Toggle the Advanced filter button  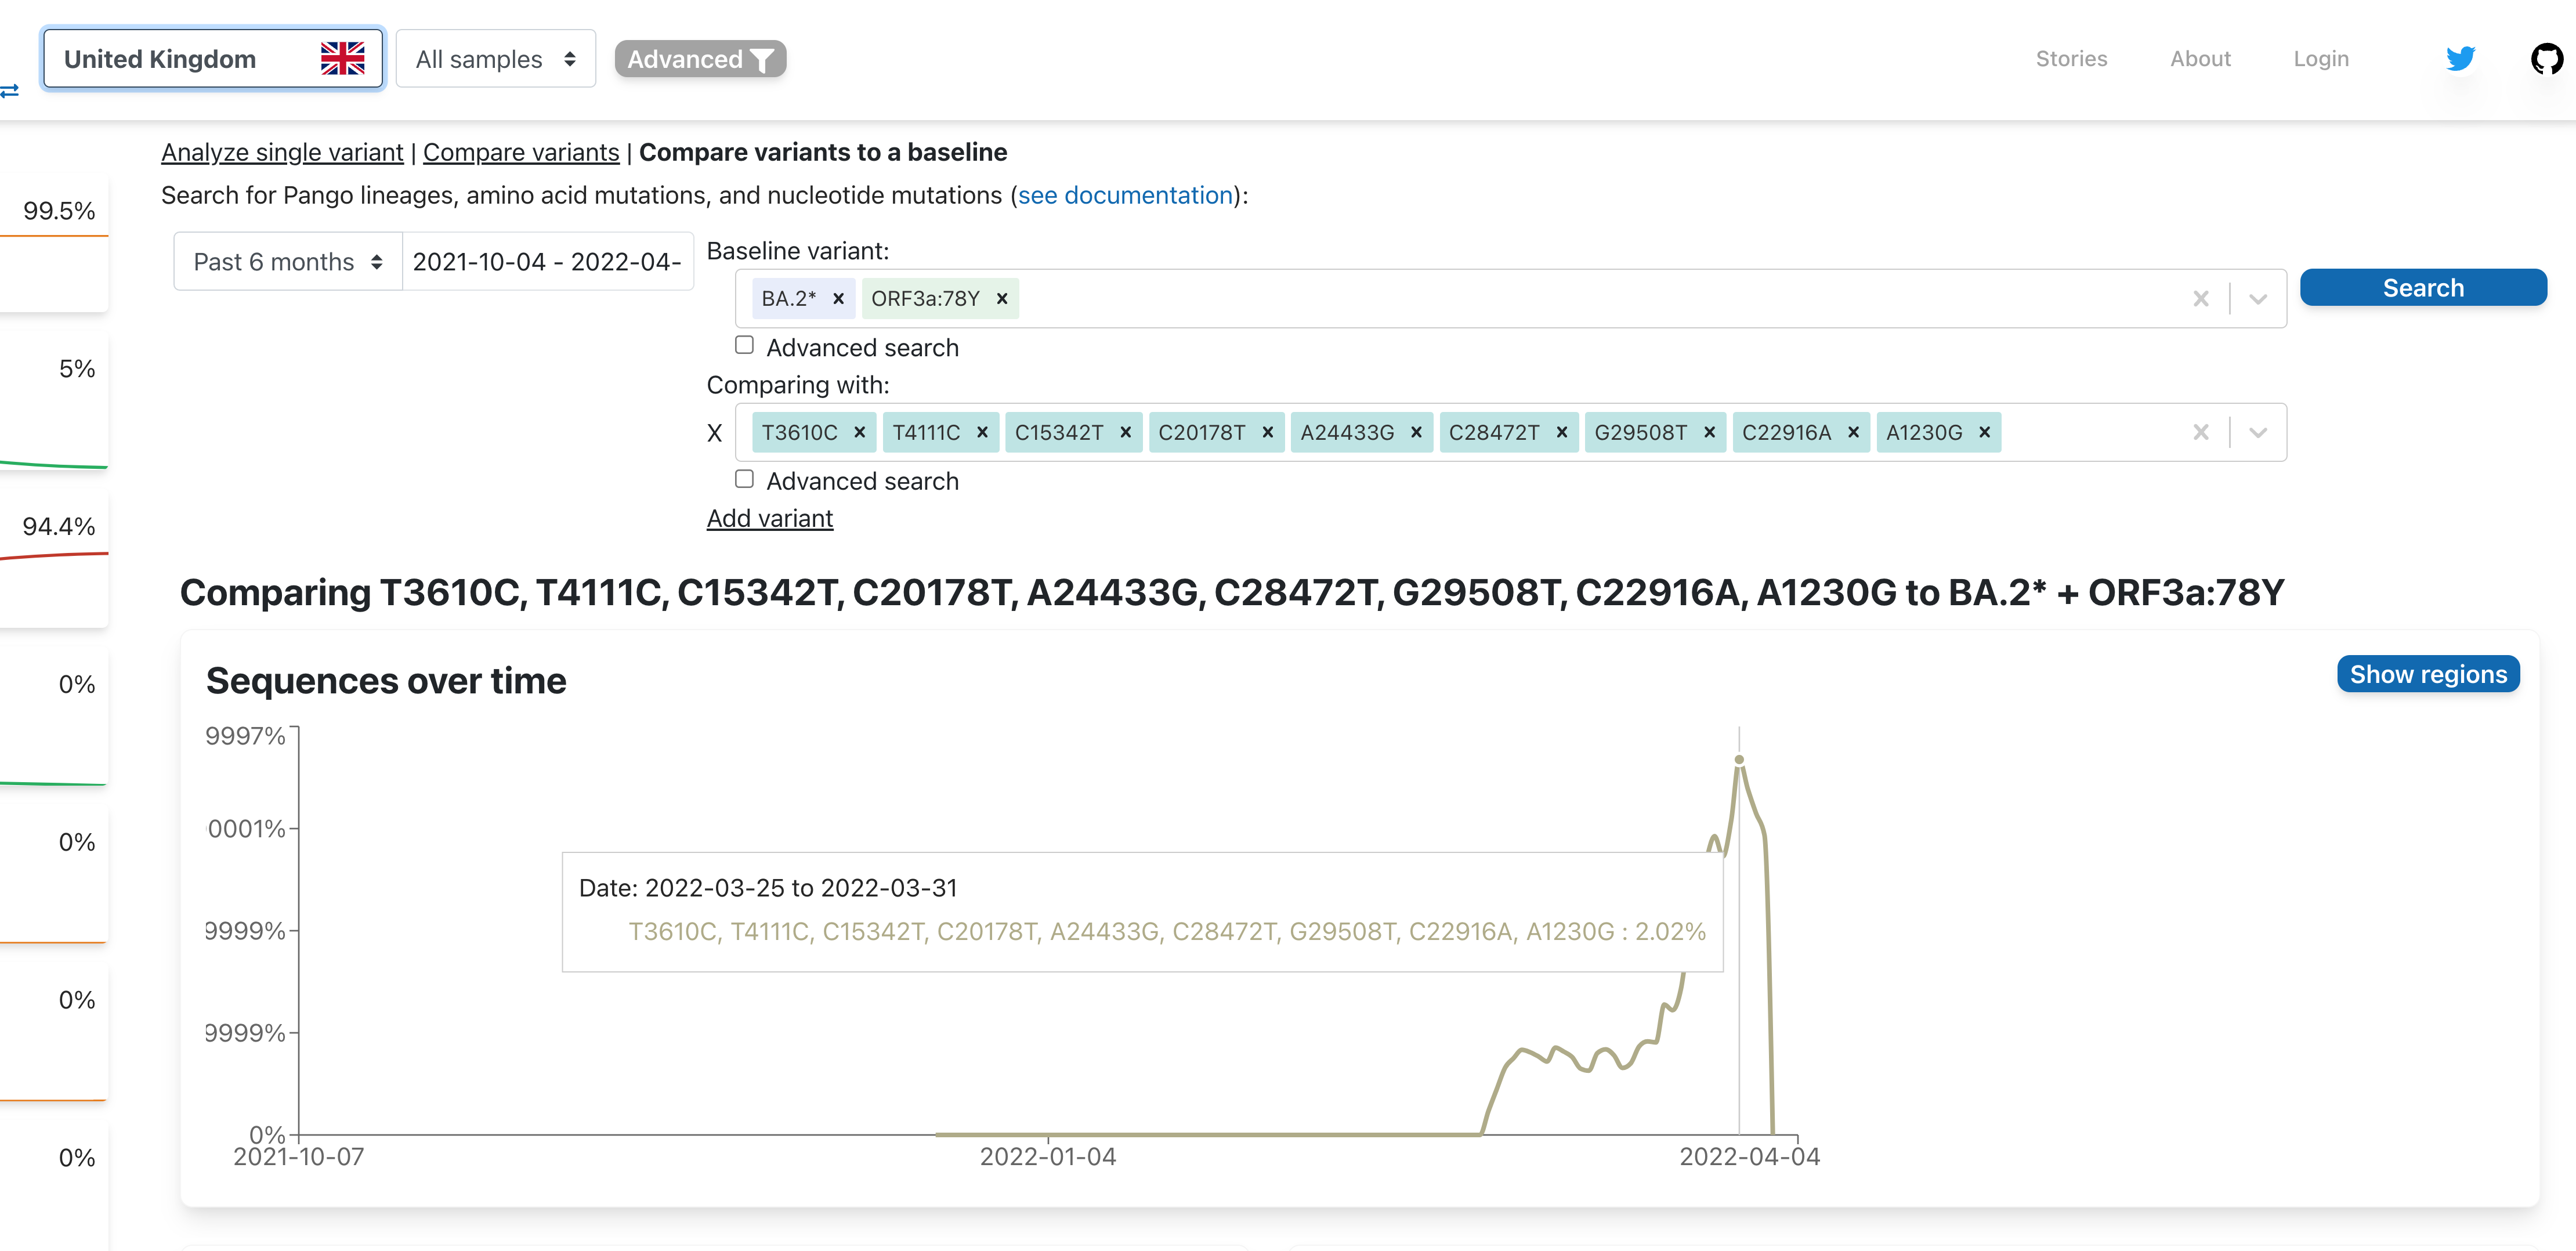[700, 59]
